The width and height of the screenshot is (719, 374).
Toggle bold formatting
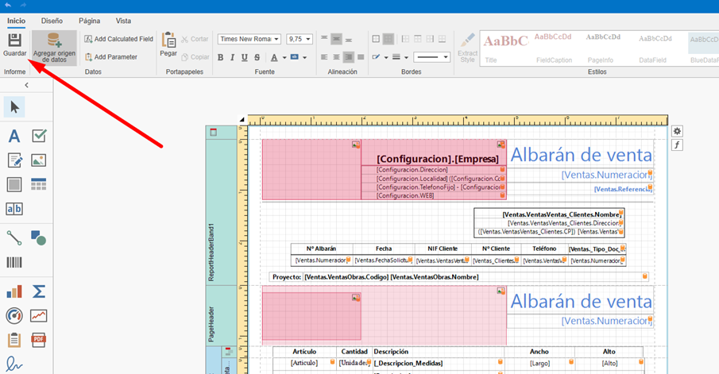point(221,57)
